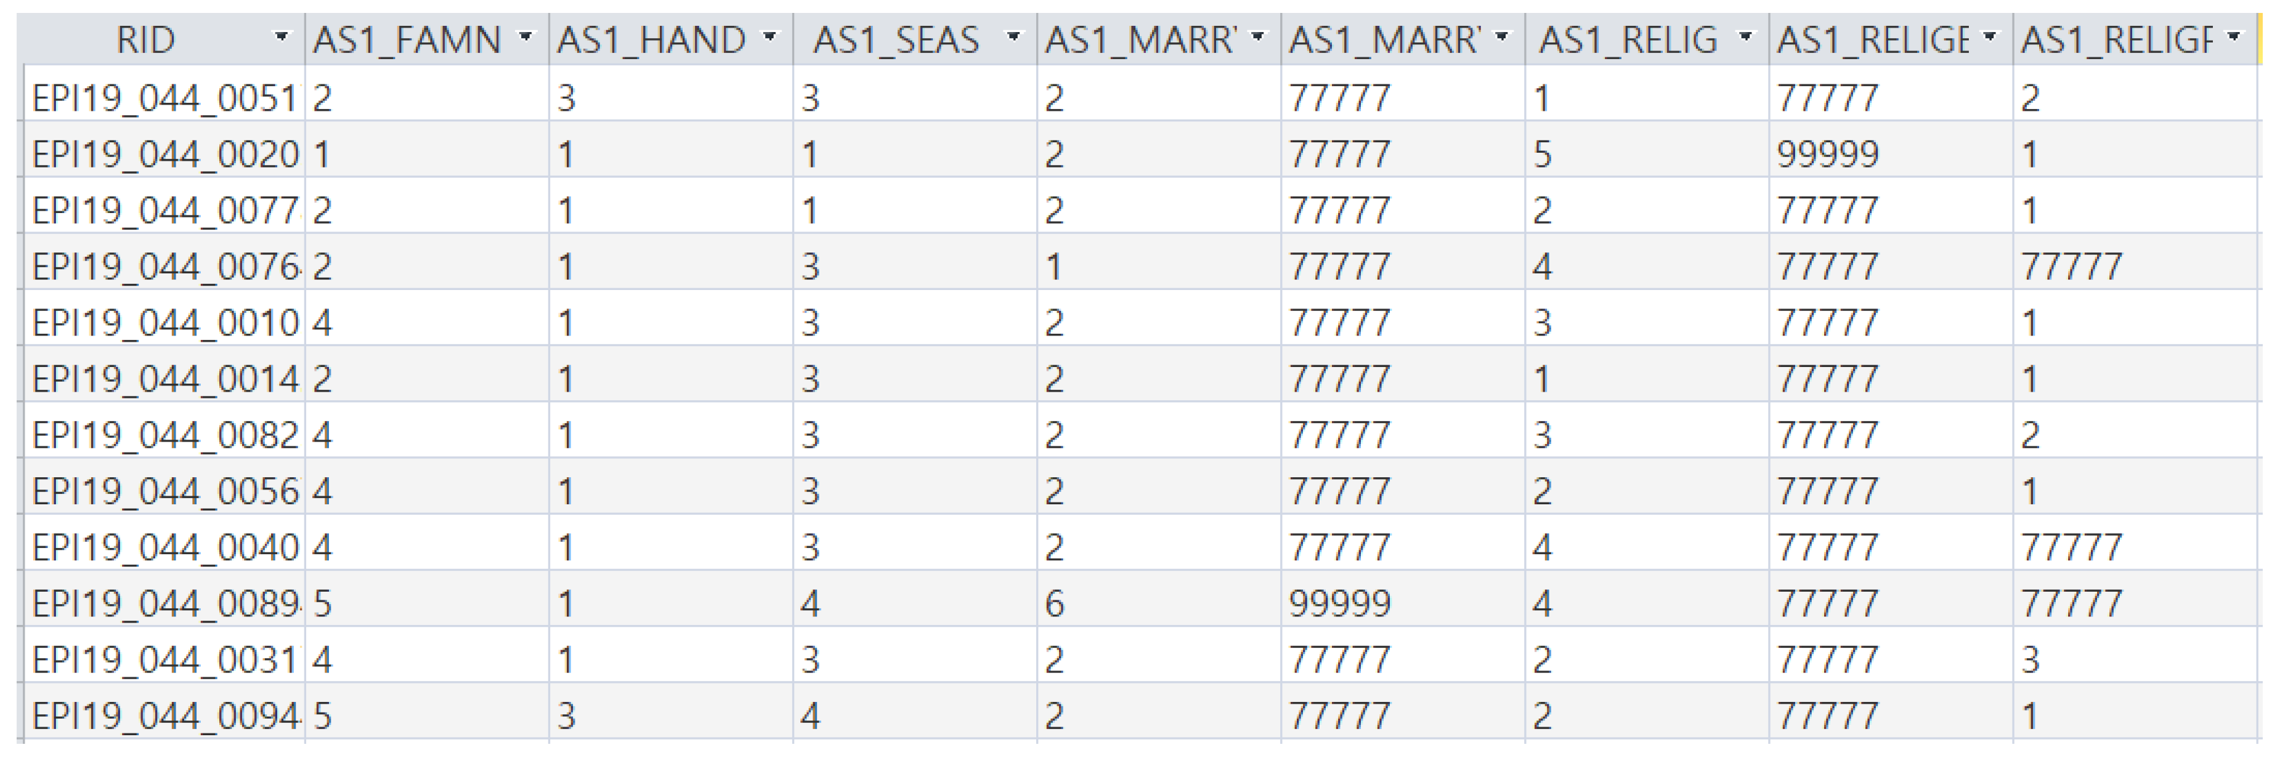Select the AS1_SEAS column header label
2280x758 pixels.
(896, 40)
